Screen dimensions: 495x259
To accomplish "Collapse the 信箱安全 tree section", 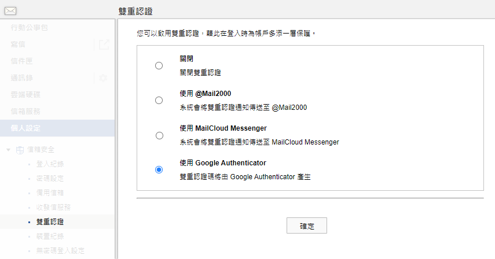I will 9,150.
